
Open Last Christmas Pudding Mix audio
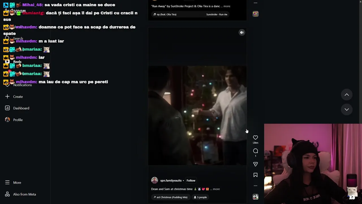tap(171, 197)
